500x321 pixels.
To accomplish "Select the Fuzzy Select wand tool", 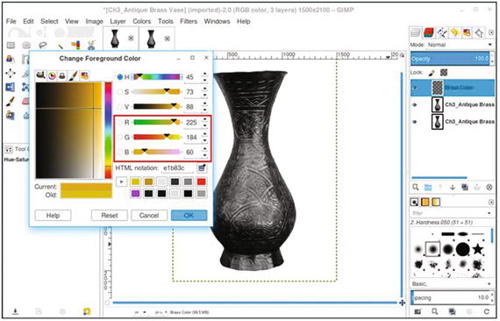I will 60,46.
